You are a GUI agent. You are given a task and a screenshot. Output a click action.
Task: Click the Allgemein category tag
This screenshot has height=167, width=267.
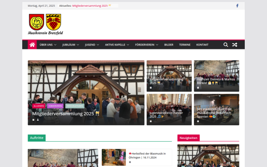[x=39, y=106]
